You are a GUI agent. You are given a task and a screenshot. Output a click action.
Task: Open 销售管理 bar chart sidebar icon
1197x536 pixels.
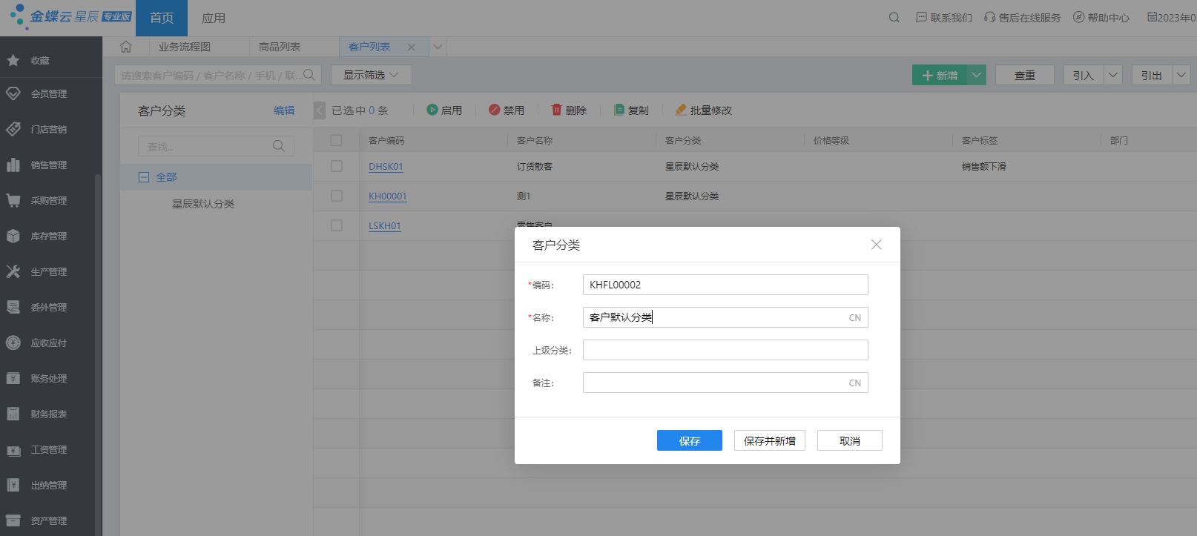[13, 165]
